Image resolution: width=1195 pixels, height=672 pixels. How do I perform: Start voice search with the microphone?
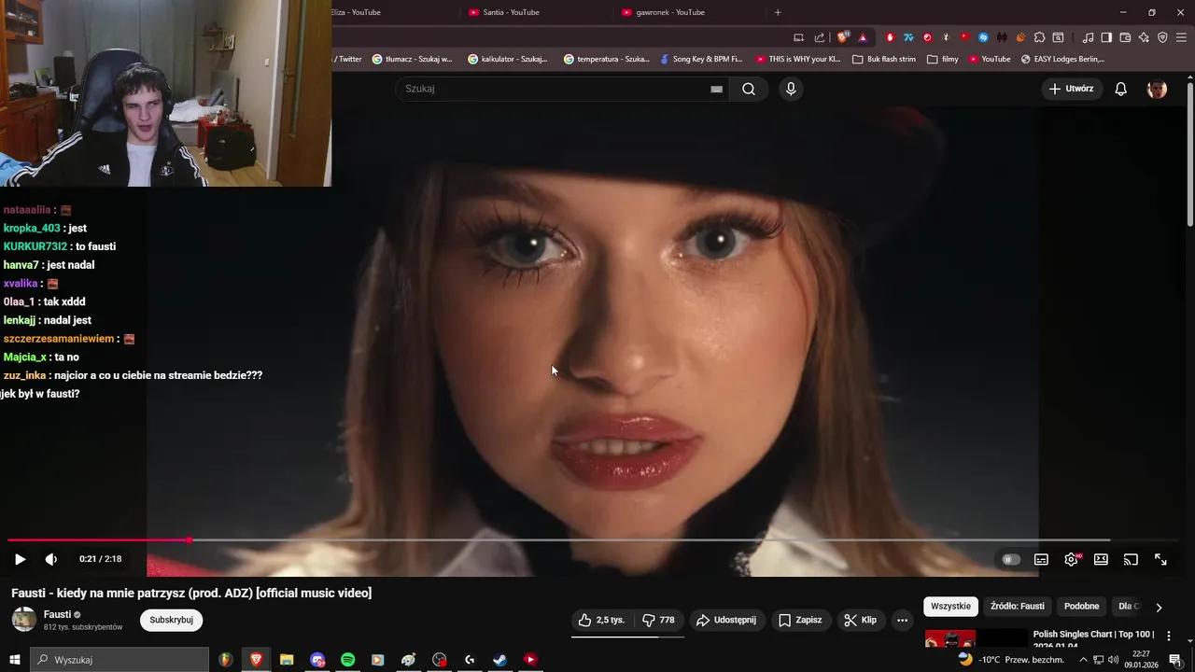791,89
